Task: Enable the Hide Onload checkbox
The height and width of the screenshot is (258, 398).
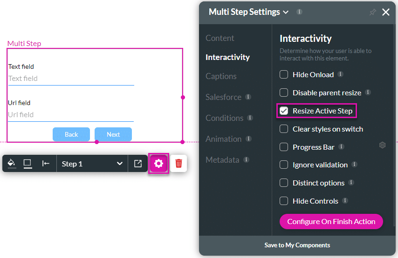Action: tap(284, 74)
